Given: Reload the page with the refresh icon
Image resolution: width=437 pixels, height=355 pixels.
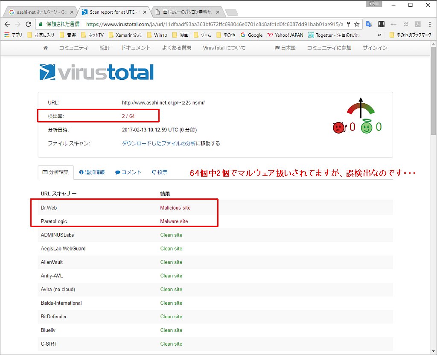Looking at the screenshot, I should (x=29, y=24).
